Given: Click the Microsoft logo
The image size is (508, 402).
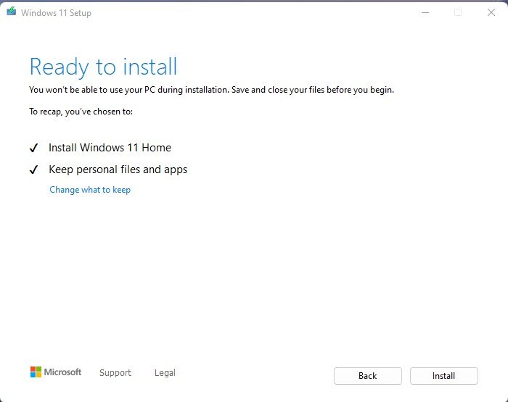Looking at the screenshot, I should tap(56, 372).
